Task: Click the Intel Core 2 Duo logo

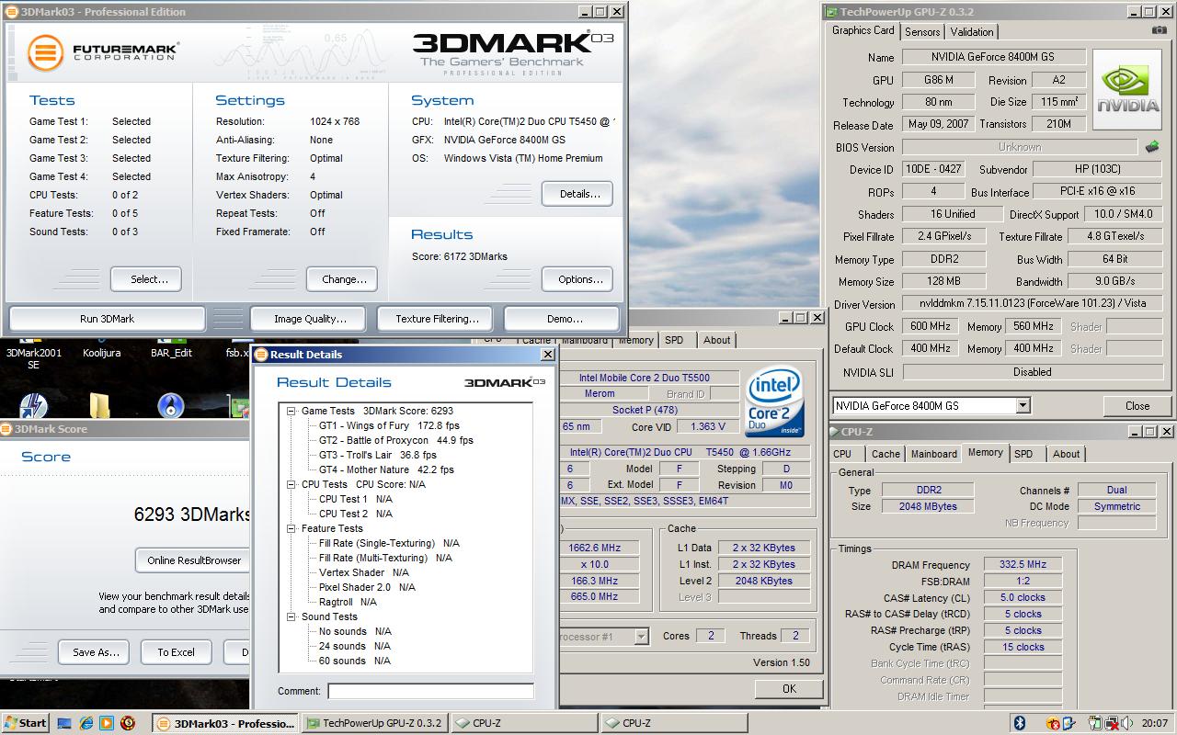Action: point(774,402)
